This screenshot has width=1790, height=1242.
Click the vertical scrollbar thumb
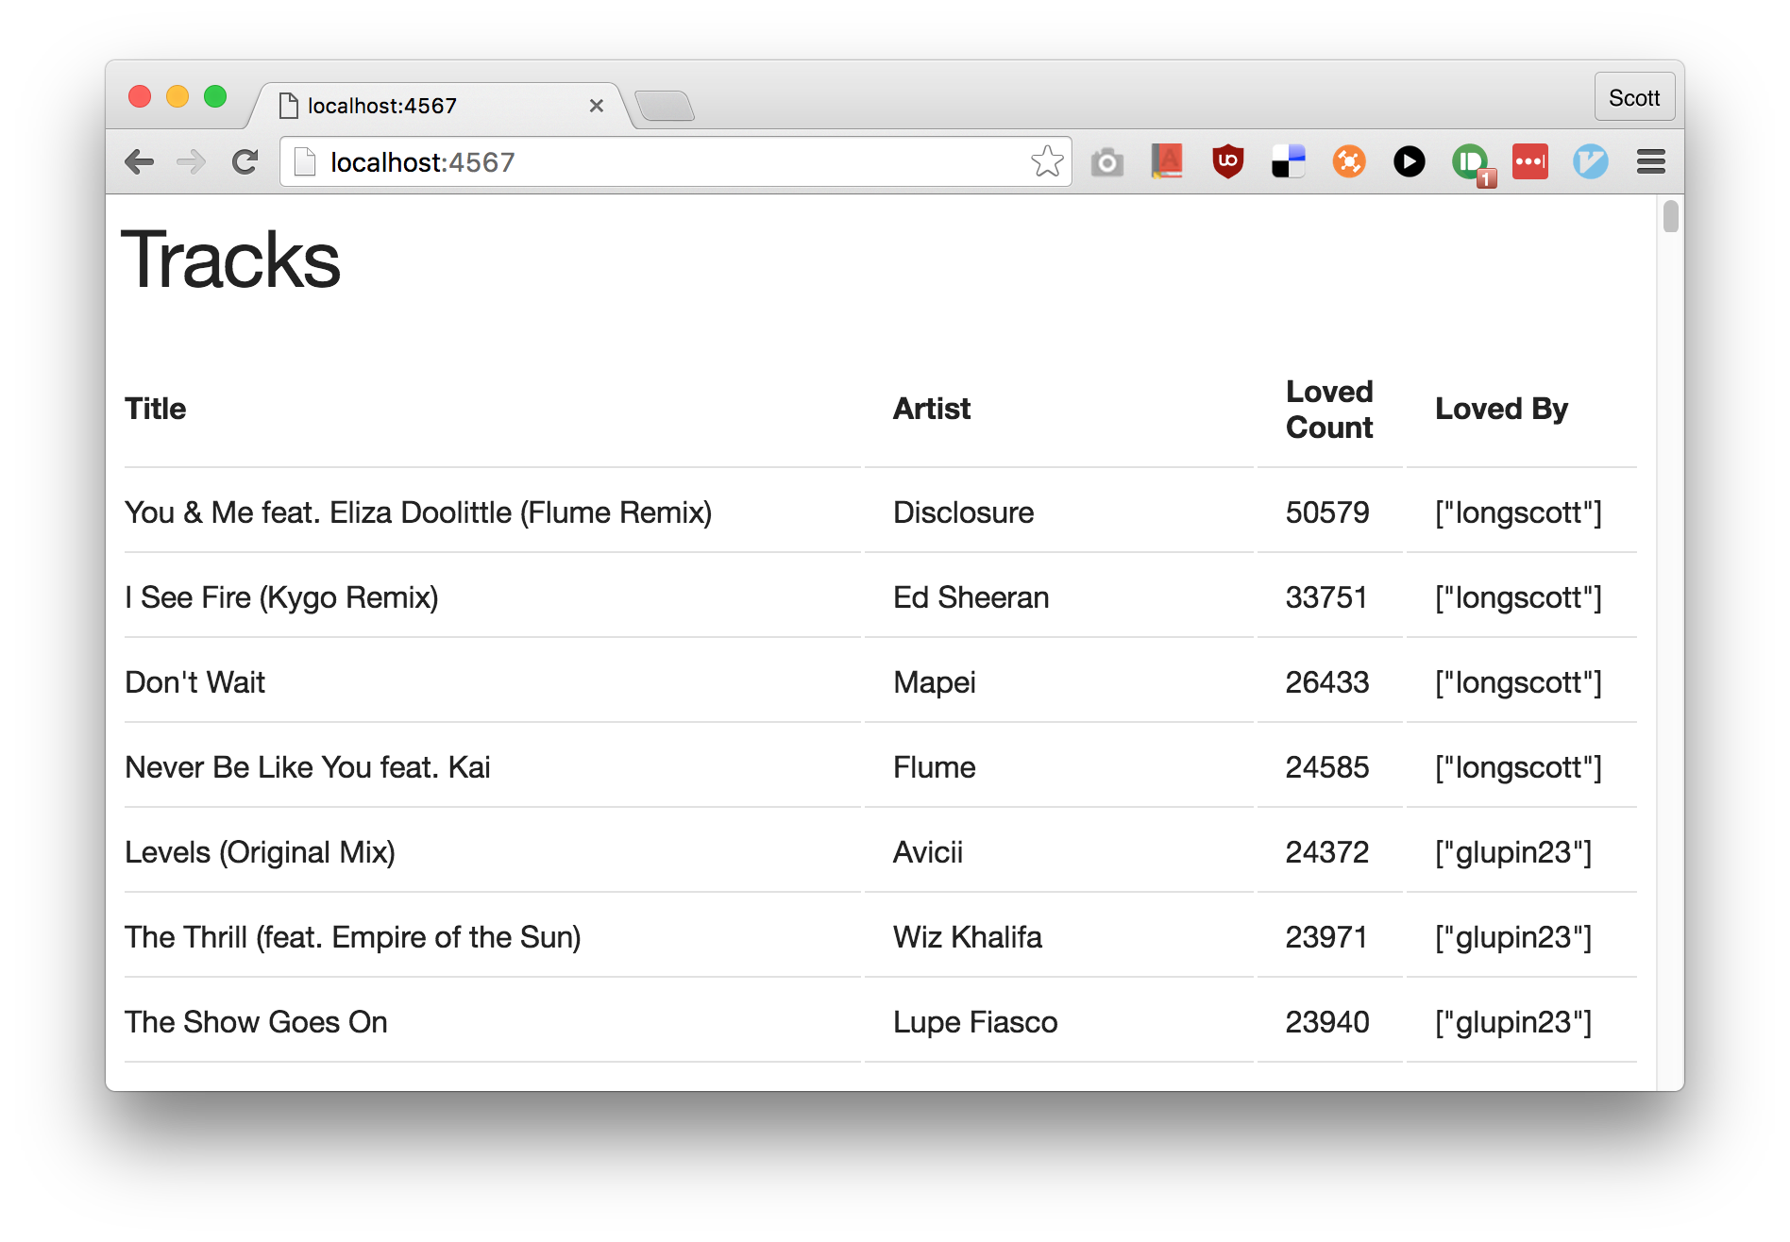(1670, 216)
